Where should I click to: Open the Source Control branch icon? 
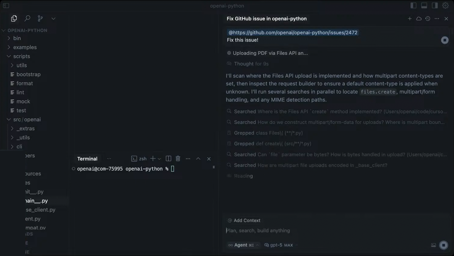(x=40, y=18)
